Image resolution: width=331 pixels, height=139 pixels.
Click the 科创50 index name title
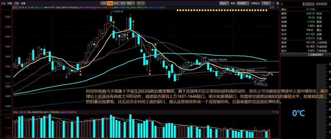tap(308, 4)
